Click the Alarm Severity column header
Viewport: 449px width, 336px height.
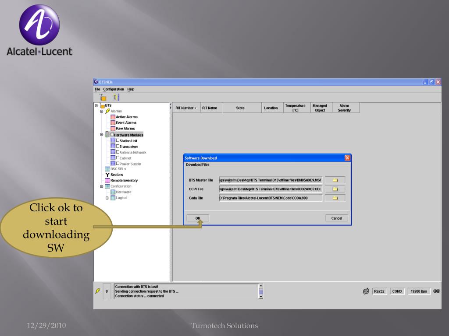click(x=346, y=108)
